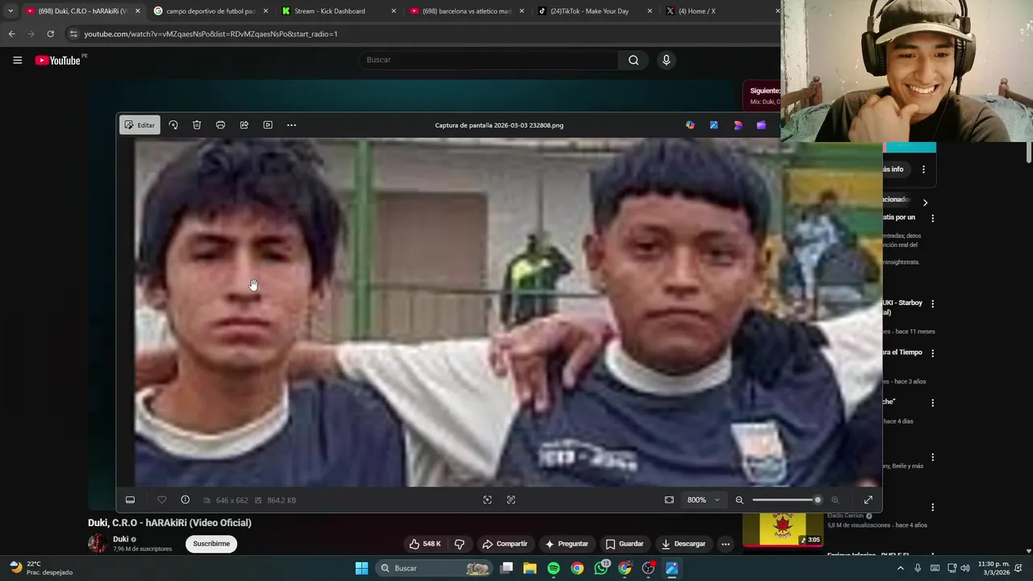
Task: Open the Duki channel avatar
Action: click(x=97, y=543)
